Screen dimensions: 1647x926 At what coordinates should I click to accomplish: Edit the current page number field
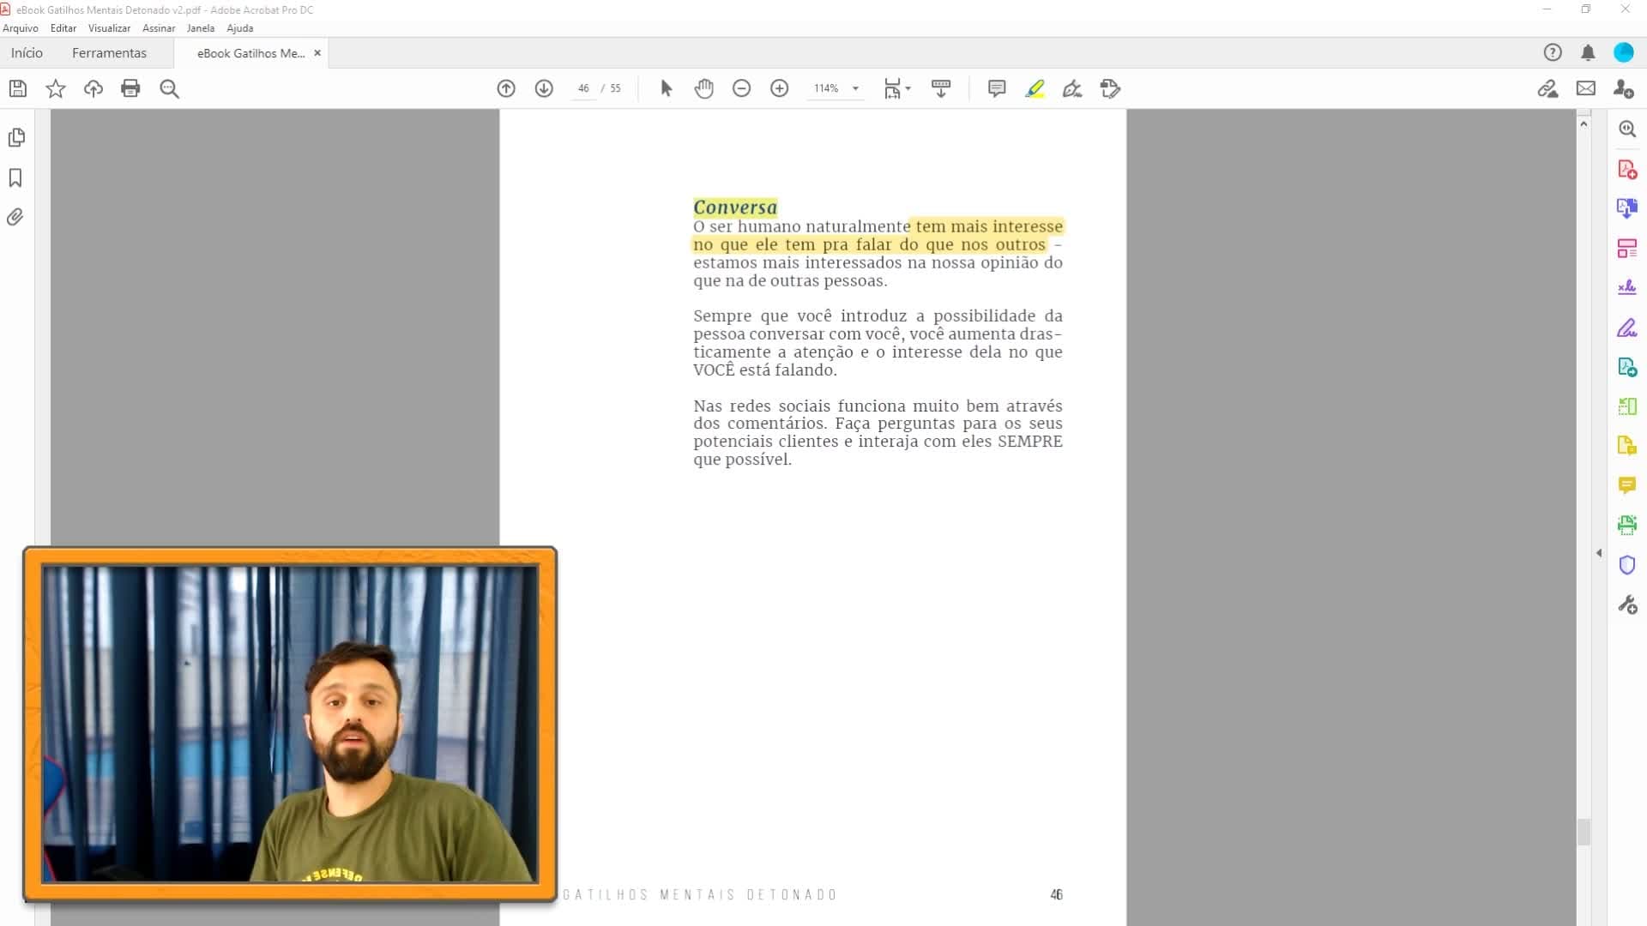583,88
